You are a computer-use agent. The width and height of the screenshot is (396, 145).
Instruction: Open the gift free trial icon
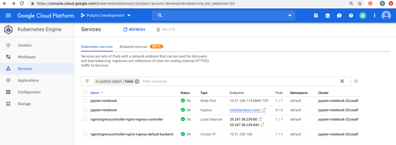coord(316,15)
